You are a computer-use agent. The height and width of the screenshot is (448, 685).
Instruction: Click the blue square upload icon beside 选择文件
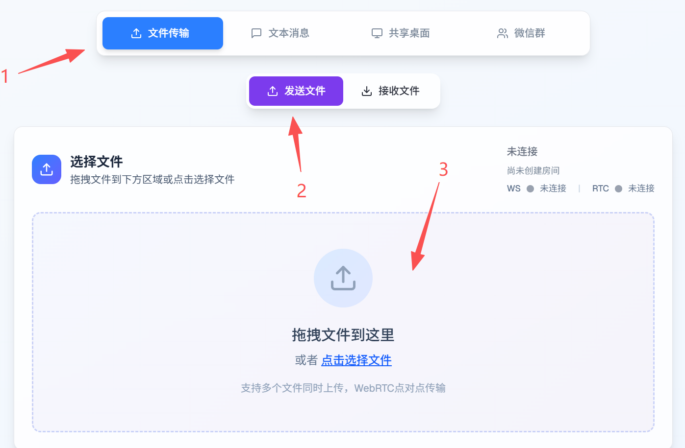(47, 169)
